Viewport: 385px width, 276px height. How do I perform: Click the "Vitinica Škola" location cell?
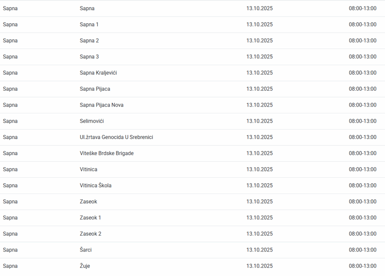pyautogui.click(x=95, y=185)
